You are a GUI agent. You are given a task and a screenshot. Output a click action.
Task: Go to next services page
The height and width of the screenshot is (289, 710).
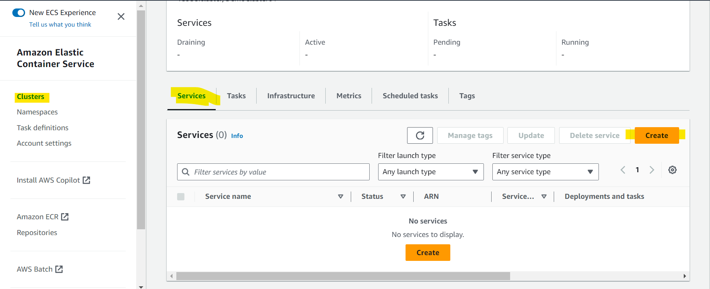point(652,170)
